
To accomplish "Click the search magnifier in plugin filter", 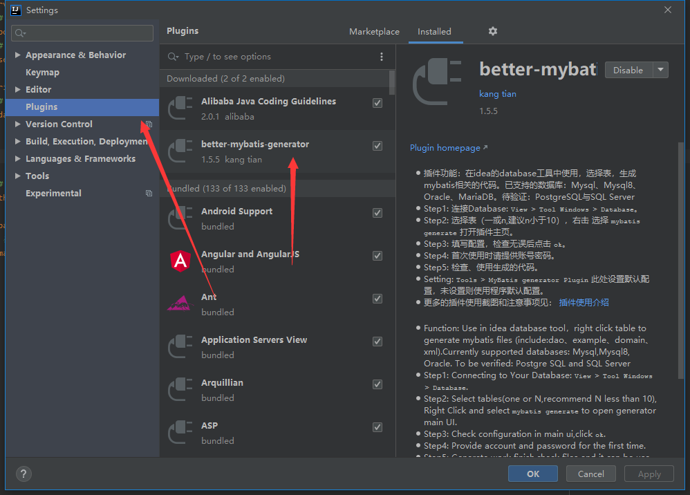I will click(x=173, y=57).
